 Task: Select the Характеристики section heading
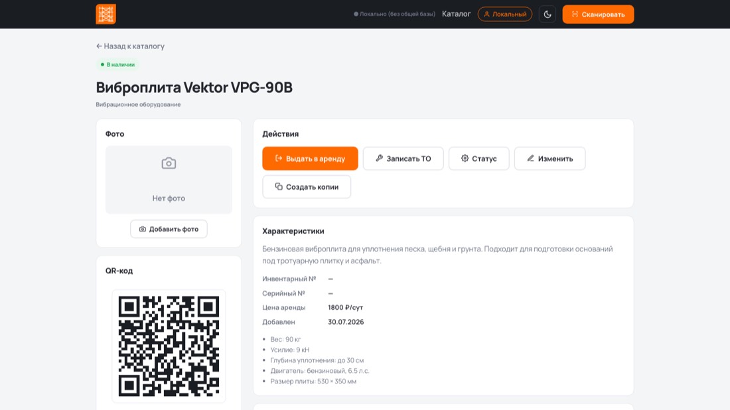coord(293,231)
